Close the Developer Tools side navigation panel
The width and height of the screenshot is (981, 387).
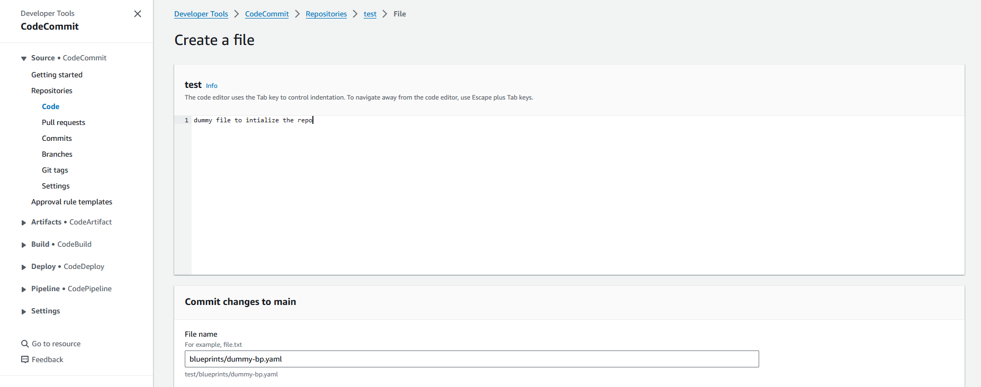pos(138,14)
